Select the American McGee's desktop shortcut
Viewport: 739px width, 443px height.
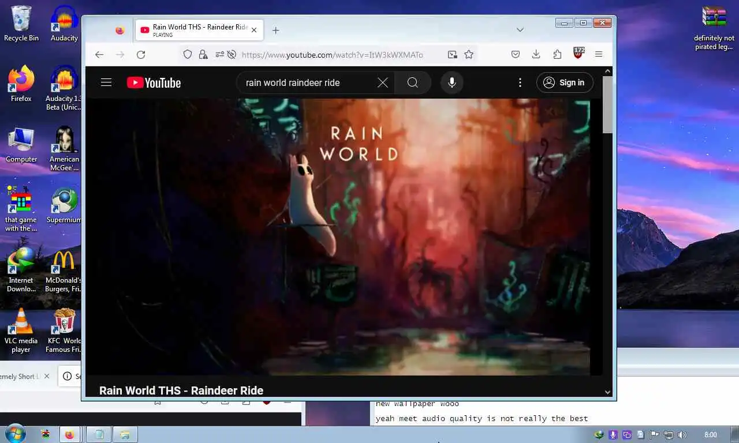click(64, 149)
